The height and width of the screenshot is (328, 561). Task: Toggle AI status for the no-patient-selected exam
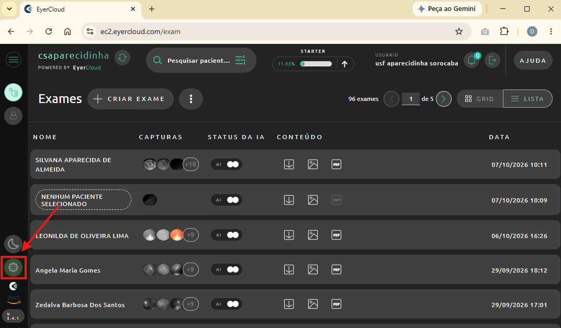227,200
